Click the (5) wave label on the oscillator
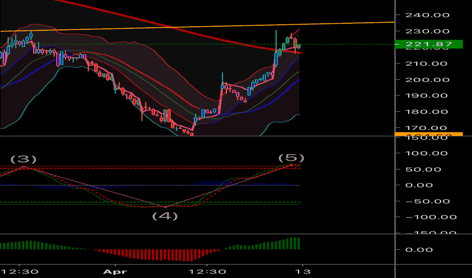 tap(291, 158)
